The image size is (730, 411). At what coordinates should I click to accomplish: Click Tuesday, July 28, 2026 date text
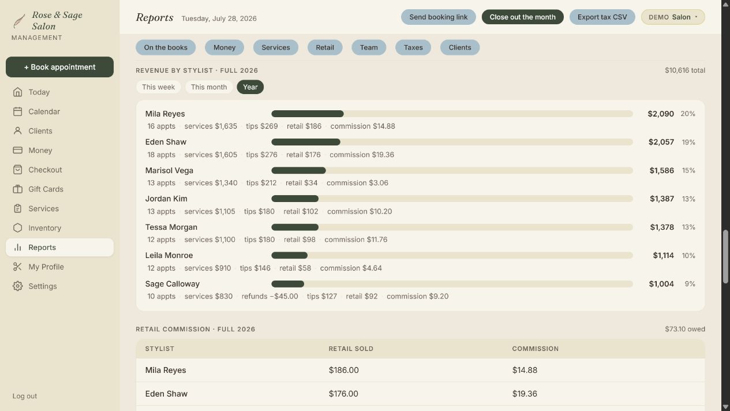point(219,18)
